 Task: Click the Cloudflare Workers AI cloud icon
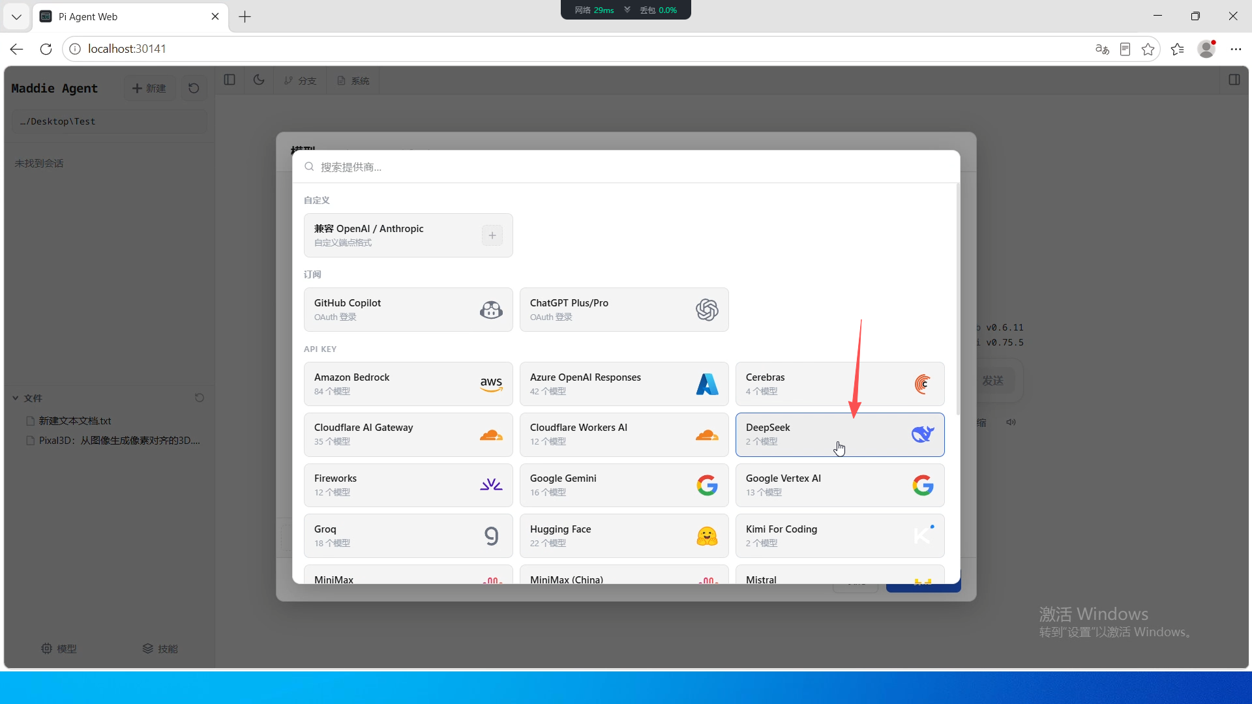click(x=707, y=435)
